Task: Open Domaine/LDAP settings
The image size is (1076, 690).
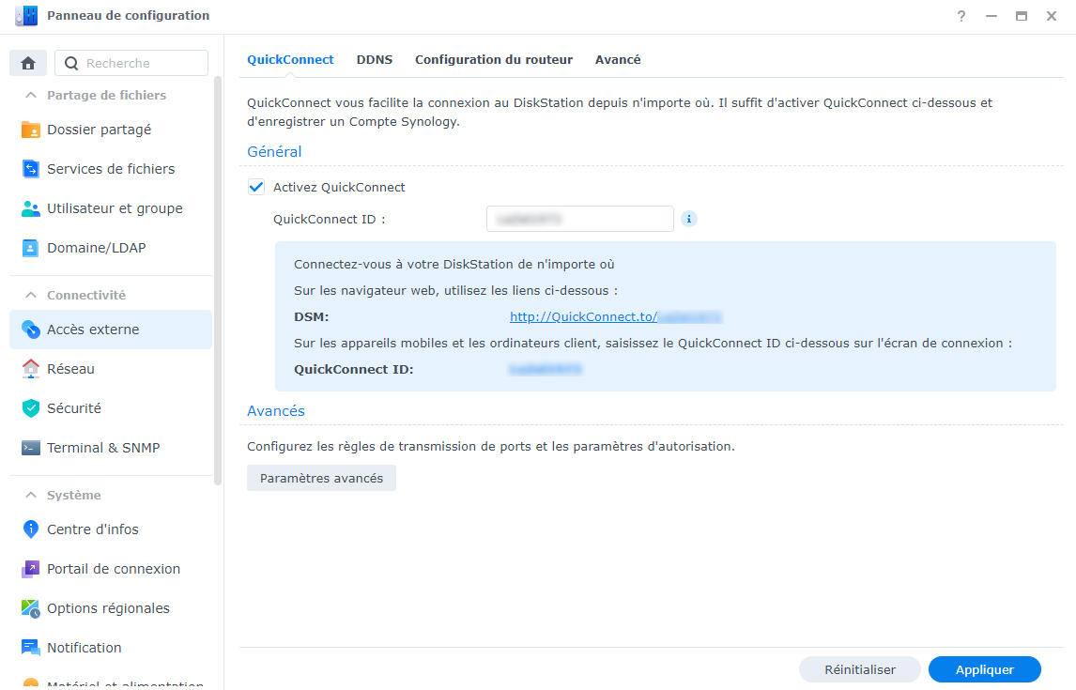Action: click(x=96, y=248)
